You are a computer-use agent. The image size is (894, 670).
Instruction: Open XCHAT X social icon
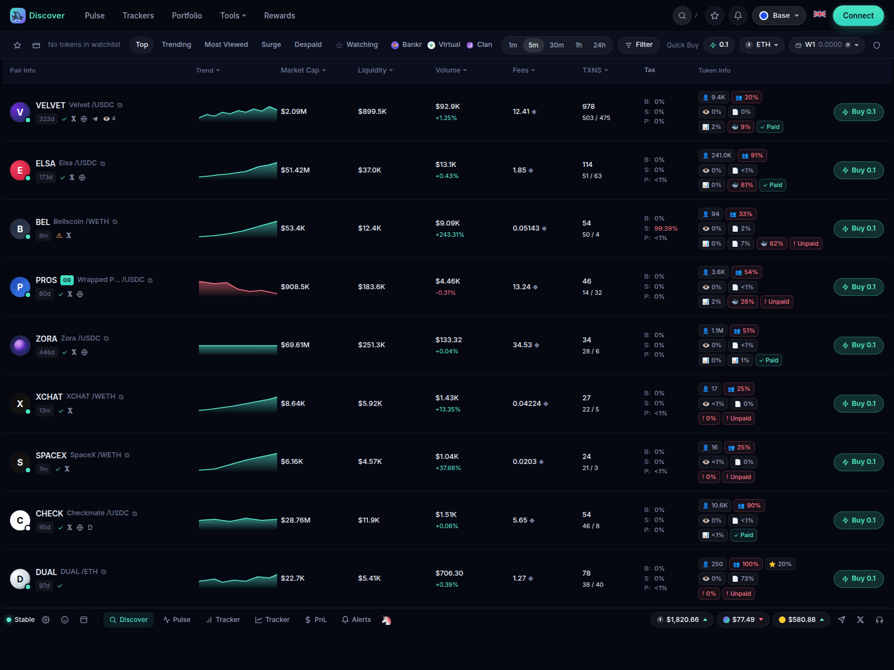70,411
